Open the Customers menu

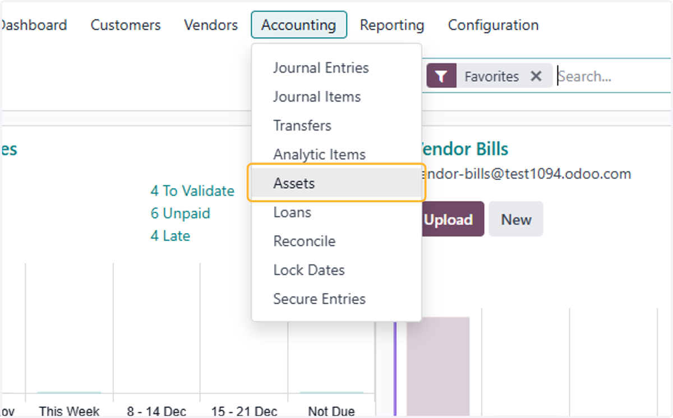126,25
